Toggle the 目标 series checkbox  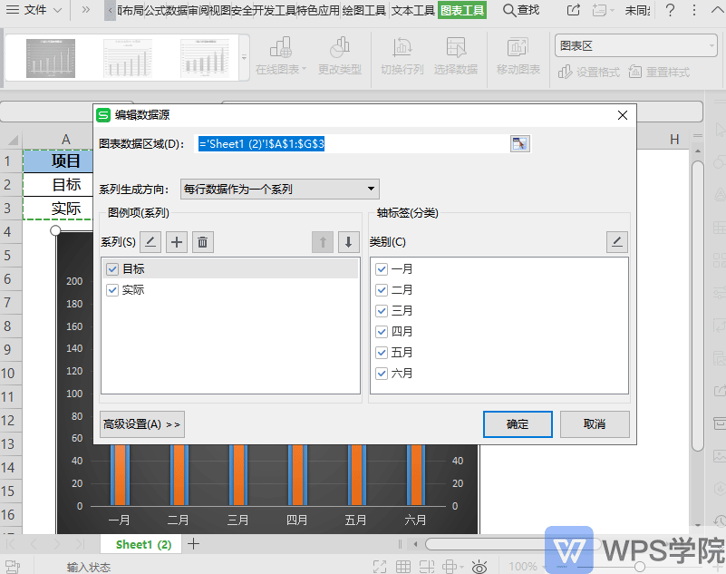click(x=112, y=268)
